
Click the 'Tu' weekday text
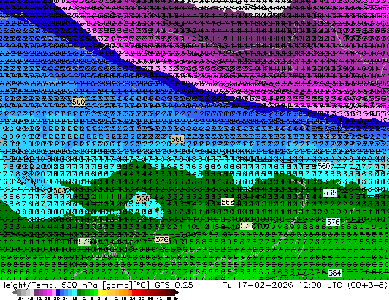coord(227,285)
